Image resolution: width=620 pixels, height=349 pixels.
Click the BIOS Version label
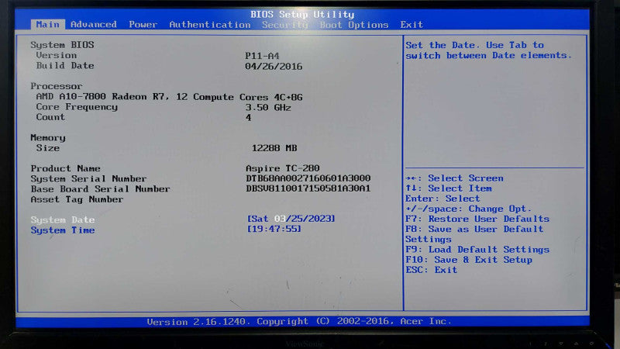[x=56, y=55]
